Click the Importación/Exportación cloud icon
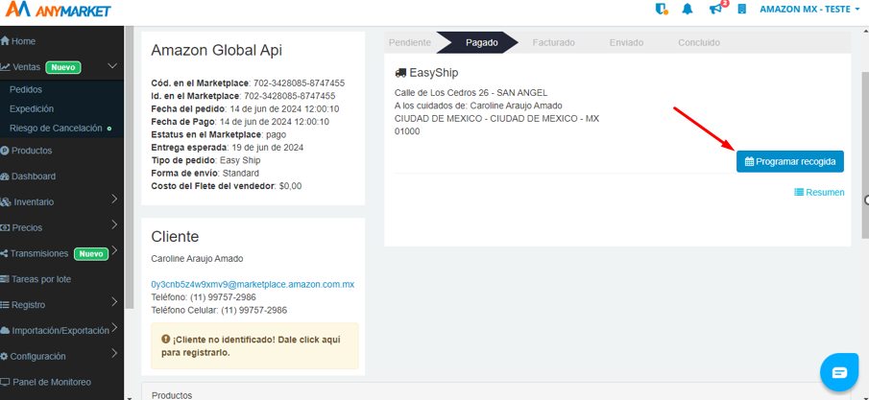Image resolution: width=869 pixels, height=400 pixels. 5,331
